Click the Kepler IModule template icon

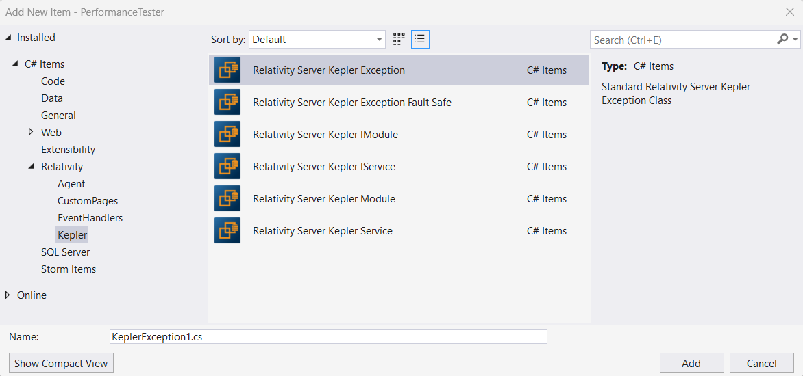227,135
